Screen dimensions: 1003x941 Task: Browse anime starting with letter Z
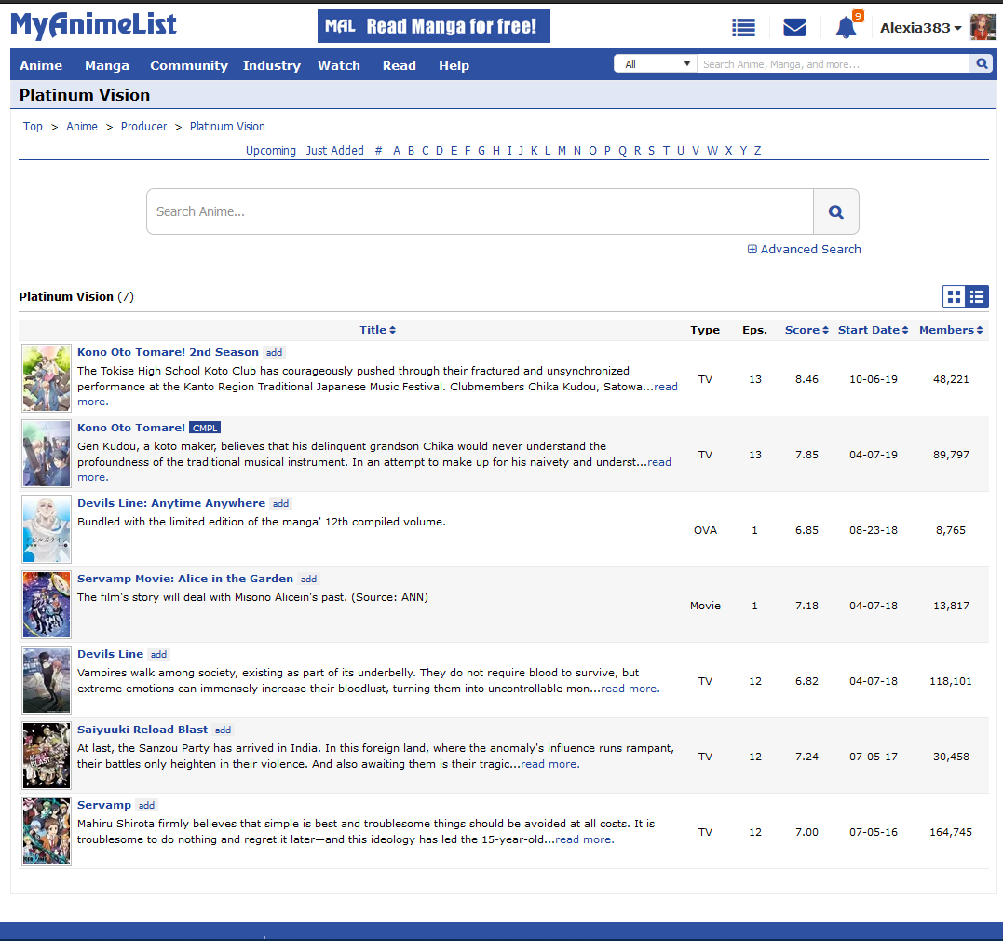click(757, 150)
